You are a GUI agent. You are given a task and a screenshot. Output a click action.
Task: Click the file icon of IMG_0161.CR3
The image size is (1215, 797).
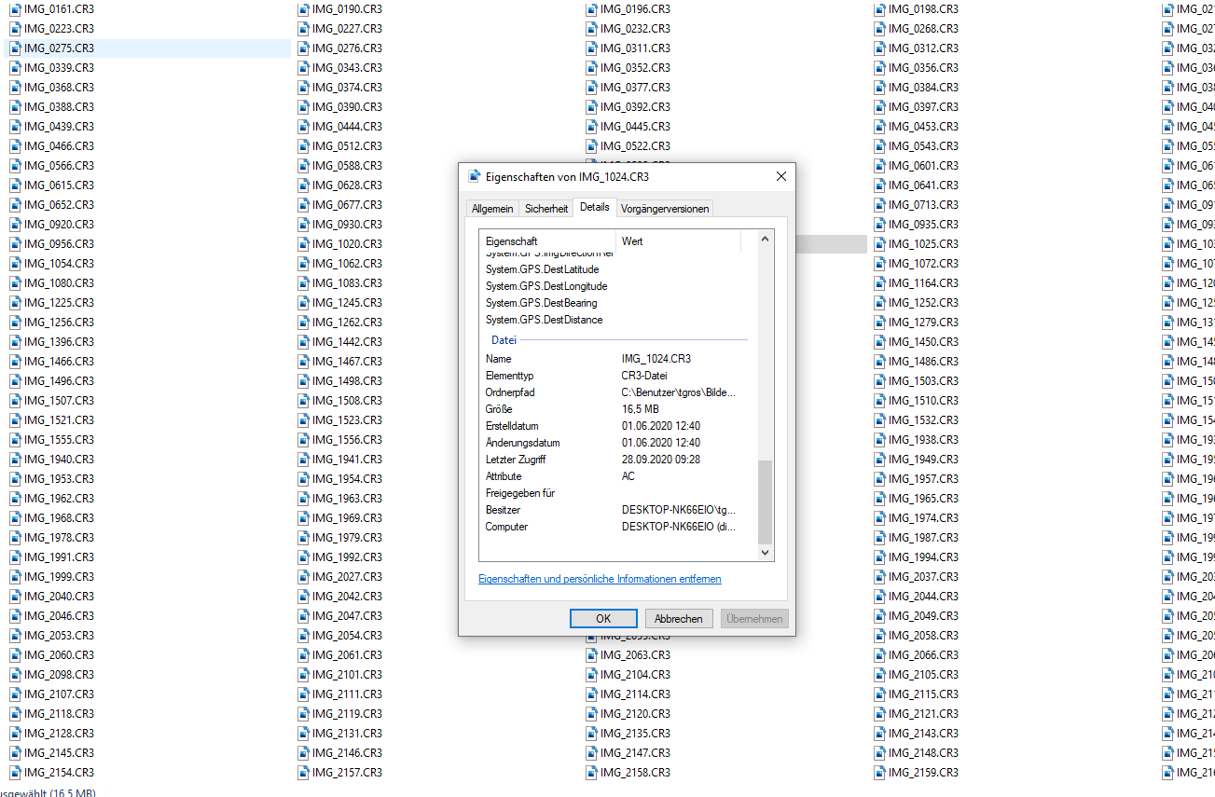[15, 8]
